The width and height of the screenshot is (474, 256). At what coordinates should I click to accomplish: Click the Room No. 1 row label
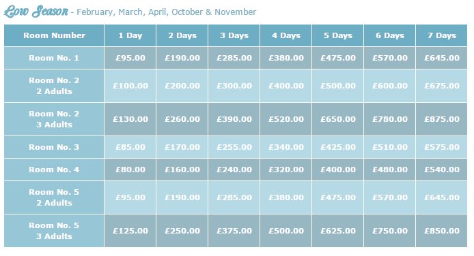[54, 58]
